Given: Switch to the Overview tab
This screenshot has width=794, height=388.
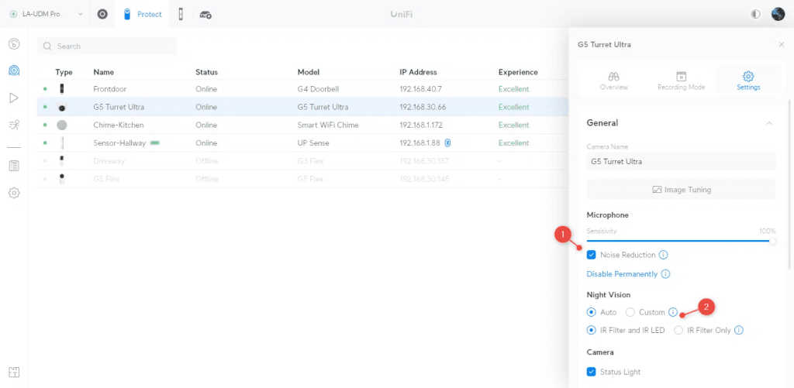Looking at the screenshot, I should coord(613,81).
